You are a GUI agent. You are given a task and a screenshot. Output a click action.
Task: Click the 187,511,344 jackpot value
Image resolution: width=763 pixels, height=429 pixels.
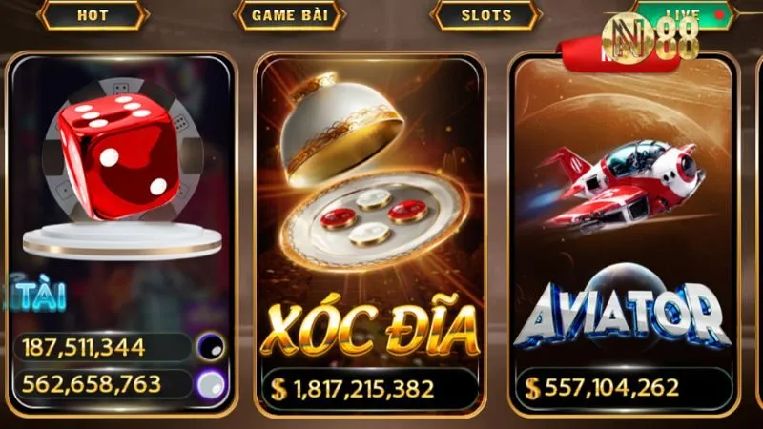(84, 347)
